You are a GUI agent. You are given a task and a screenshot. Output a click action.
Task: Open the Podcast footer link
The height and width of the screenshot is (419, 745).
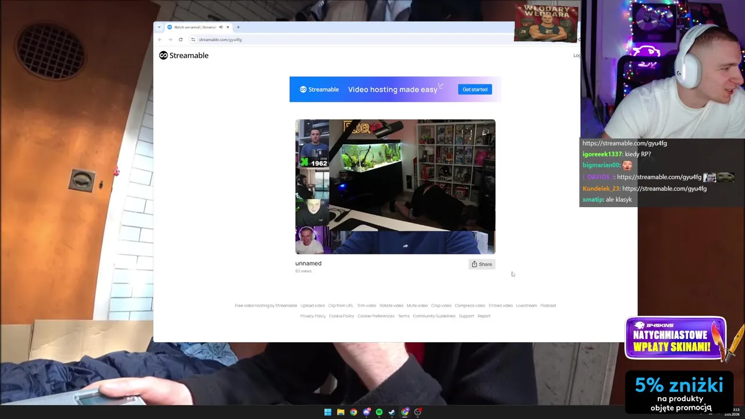(x=548, y=306)
